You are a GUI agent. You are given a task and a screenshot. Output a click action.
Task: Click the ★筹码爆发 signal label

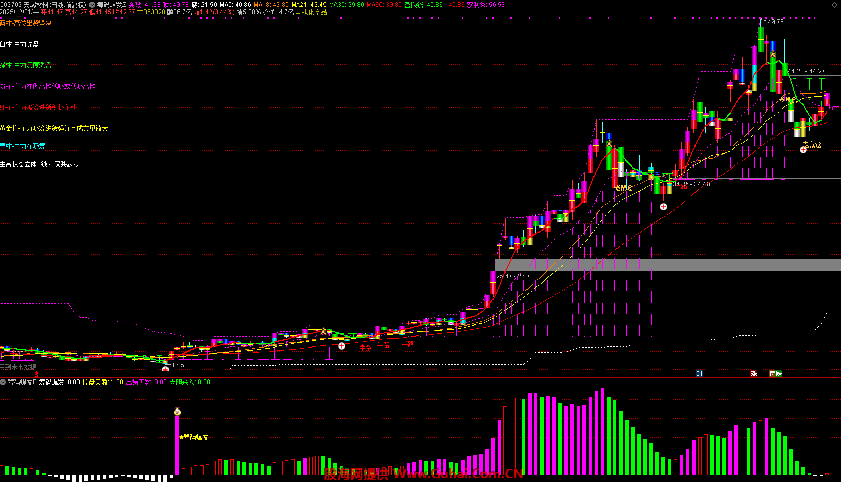pos(194,437)
